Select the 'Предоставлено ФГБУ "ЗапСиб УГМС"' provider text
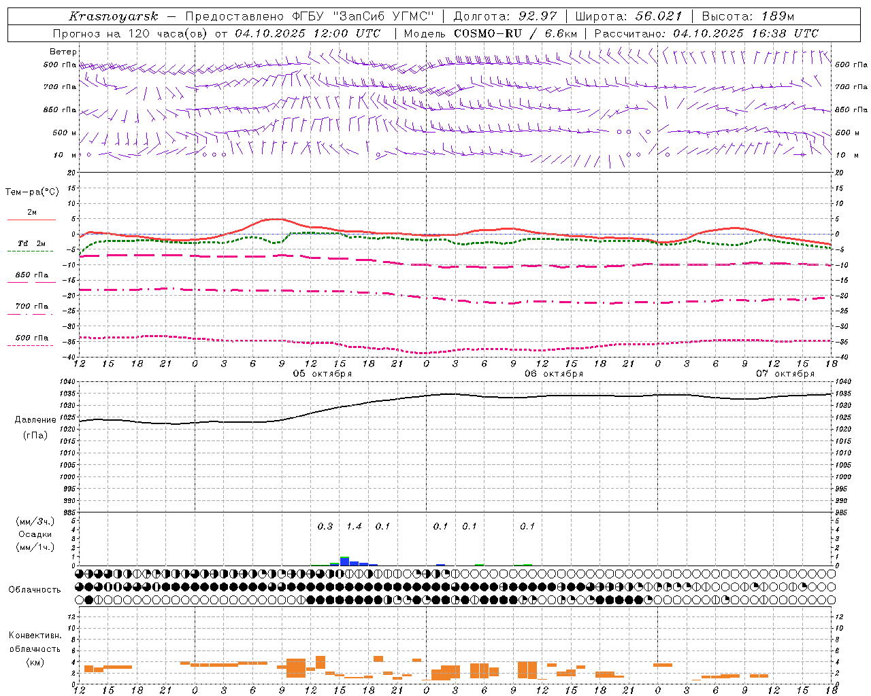Viewport: 871px width, 696px height. (x=310, y=16)
